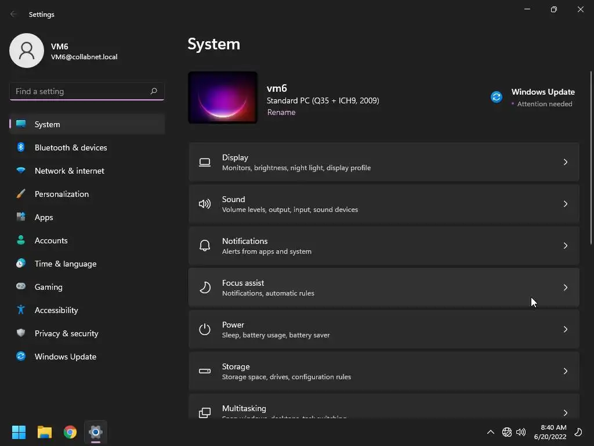Click the Rename link

(x=281, y=112)
